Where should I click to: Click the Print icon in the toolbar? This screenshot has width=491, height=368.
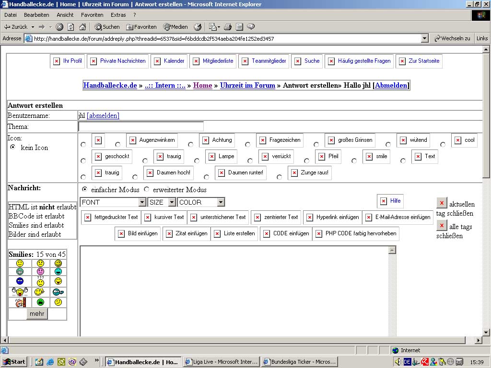pos(228,27)
